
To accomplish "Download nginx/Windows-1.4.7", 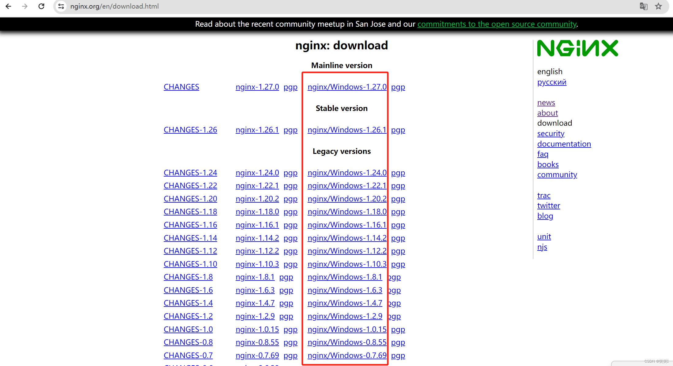I will [345, 303].
